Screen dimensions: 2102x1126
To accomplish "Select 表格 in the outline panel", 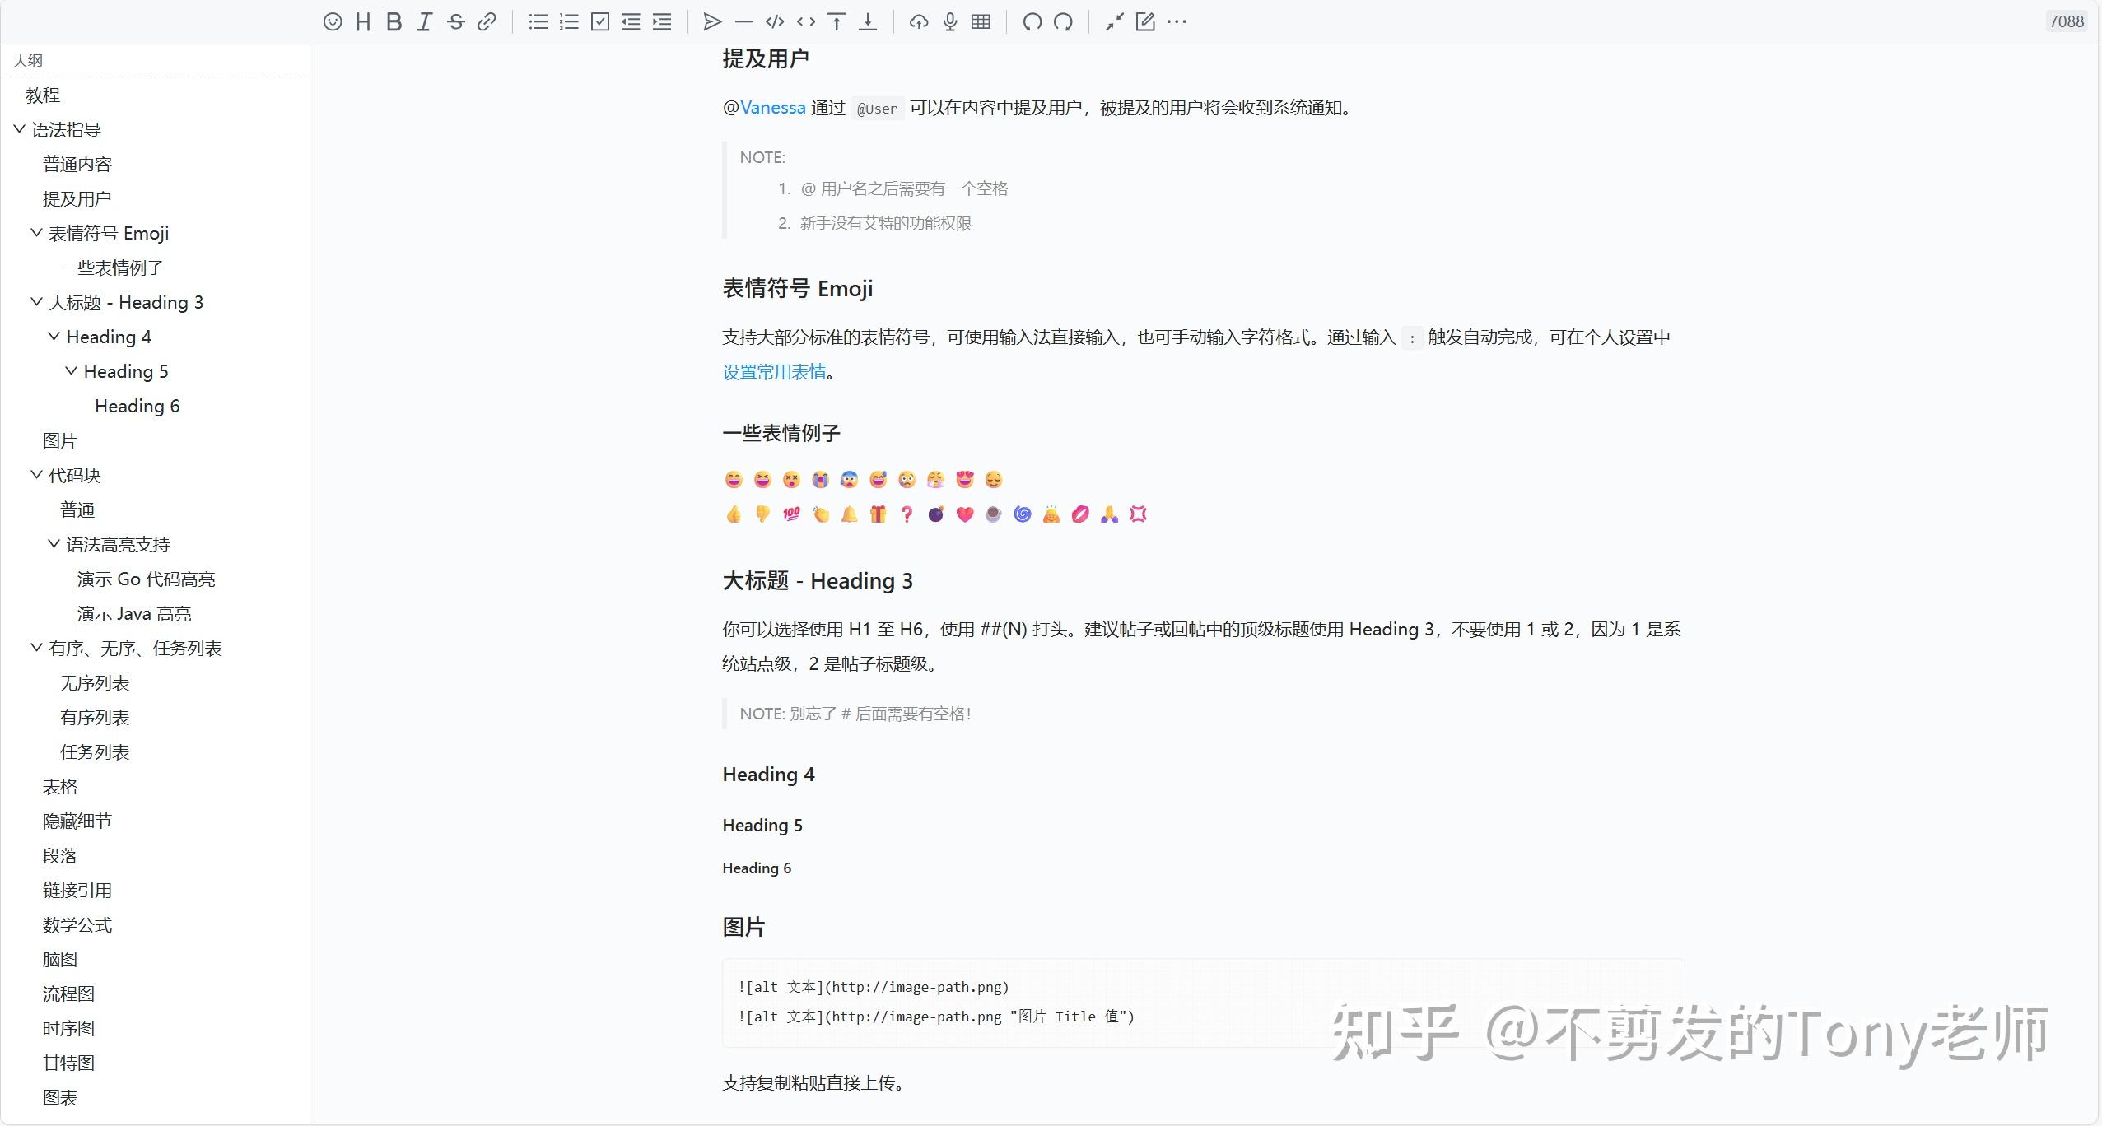I will point(59,786).
